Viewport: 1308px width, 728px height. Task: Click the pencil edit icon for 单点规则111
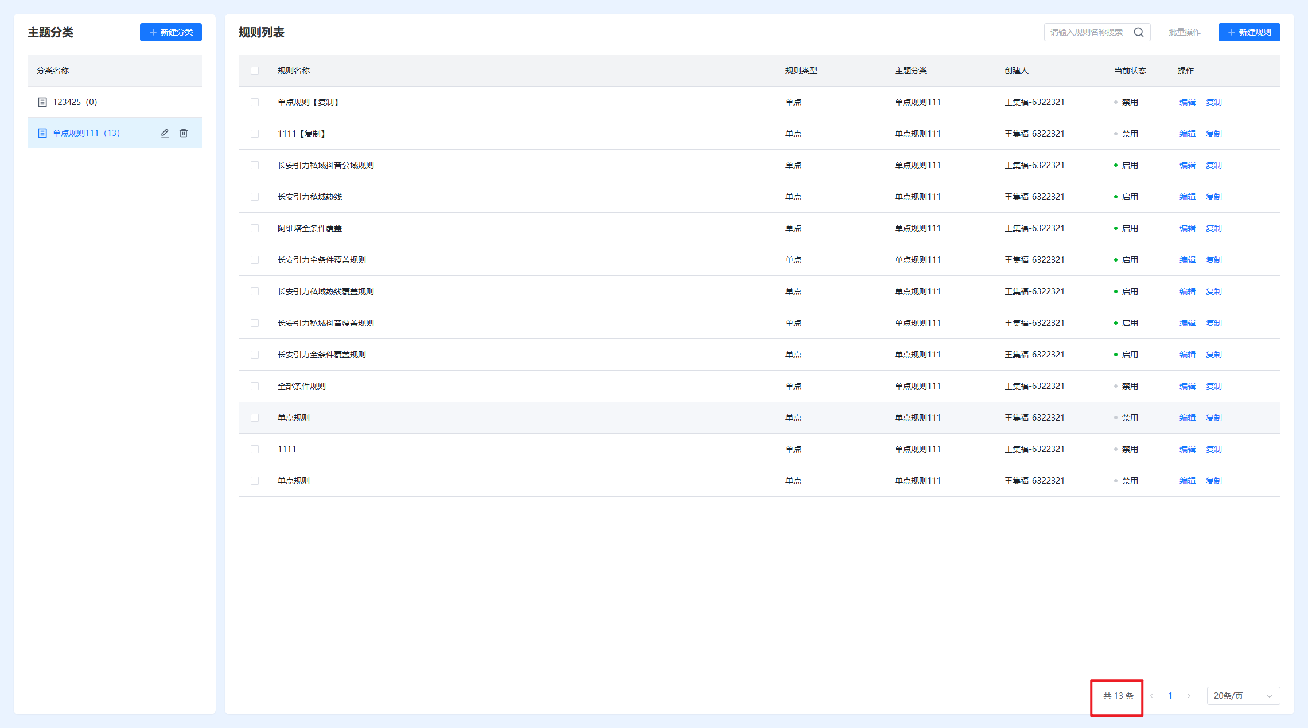(165, 133)
